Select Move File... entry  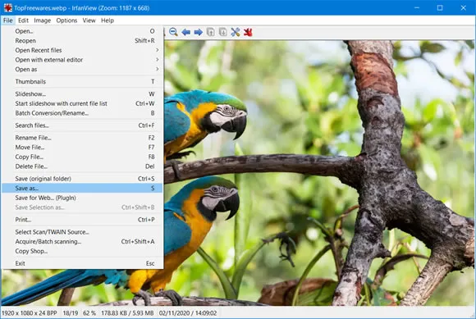[82, 148]
